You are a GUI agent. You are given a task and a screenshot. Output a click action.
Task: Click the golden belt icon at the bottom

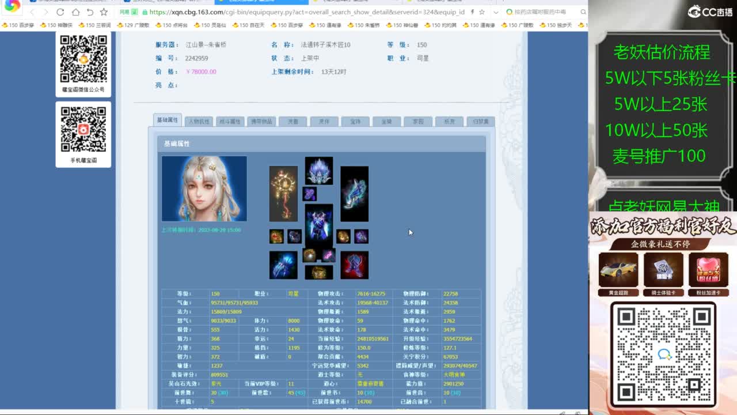tap(319, 272)
